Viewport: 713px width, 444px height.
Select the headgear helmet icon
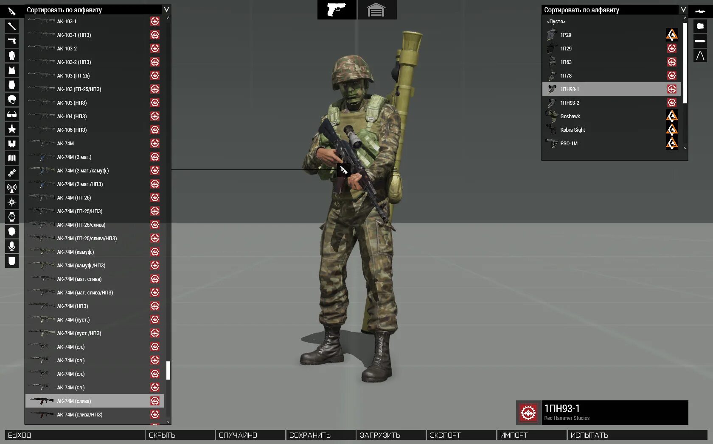tap(12, 100)
